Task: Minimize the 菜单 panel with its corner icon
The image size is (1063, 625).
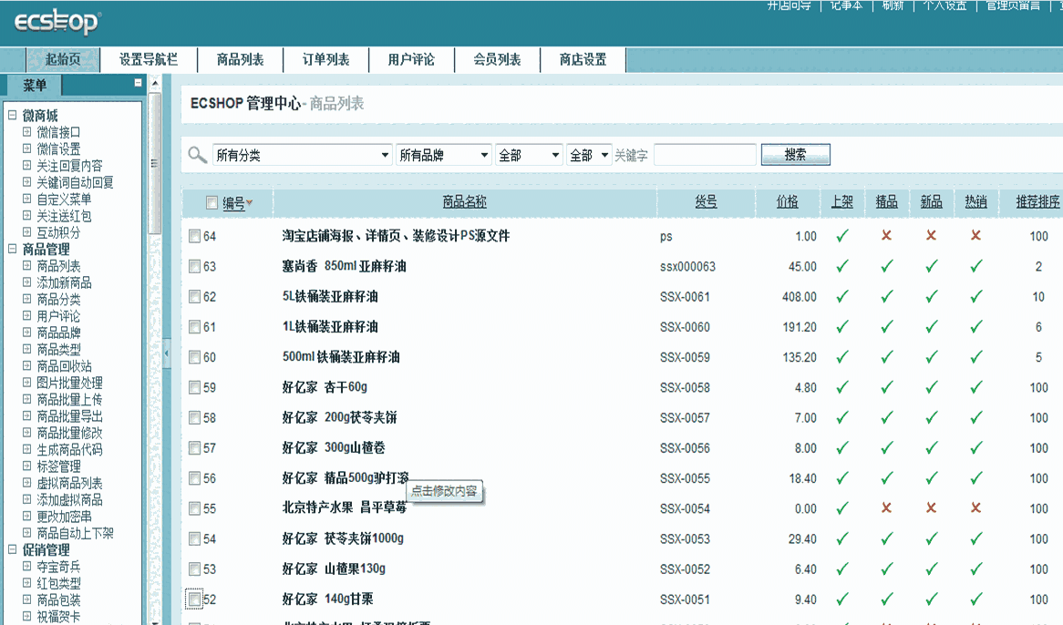Action: tap(139, 82)
